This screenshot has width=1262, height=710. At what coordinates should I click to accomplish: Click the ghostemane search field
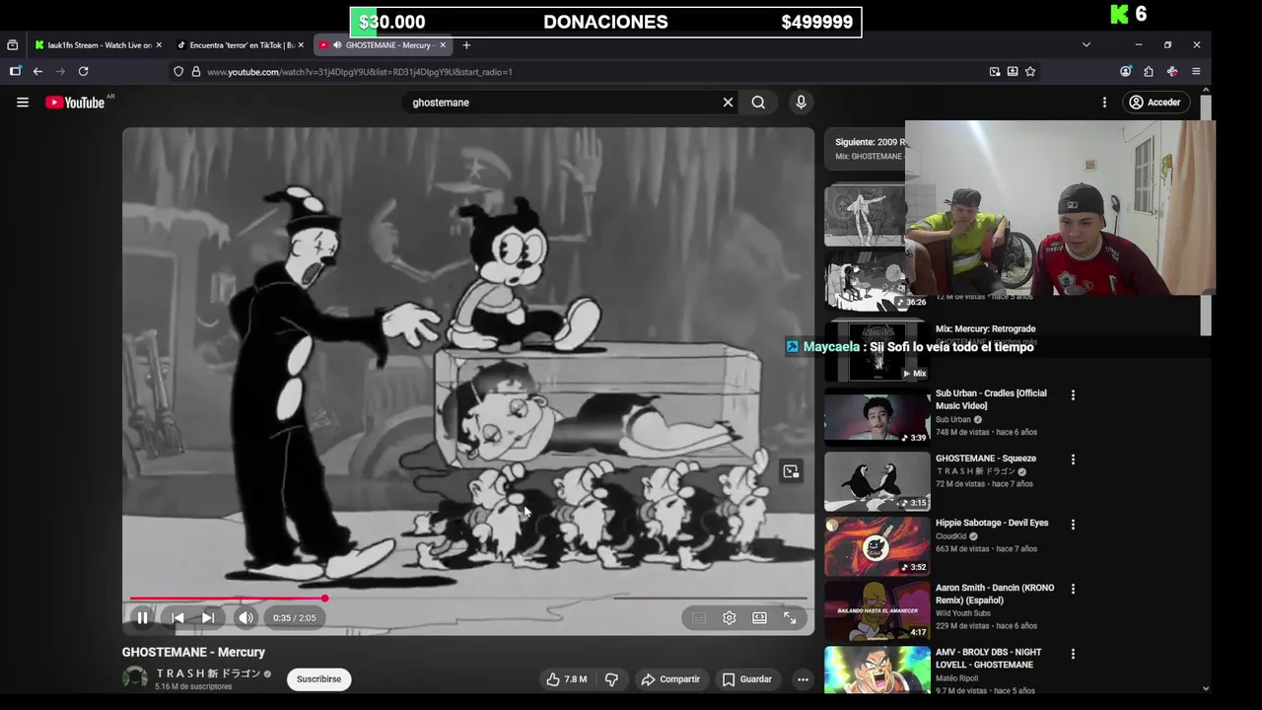point(562,103)
